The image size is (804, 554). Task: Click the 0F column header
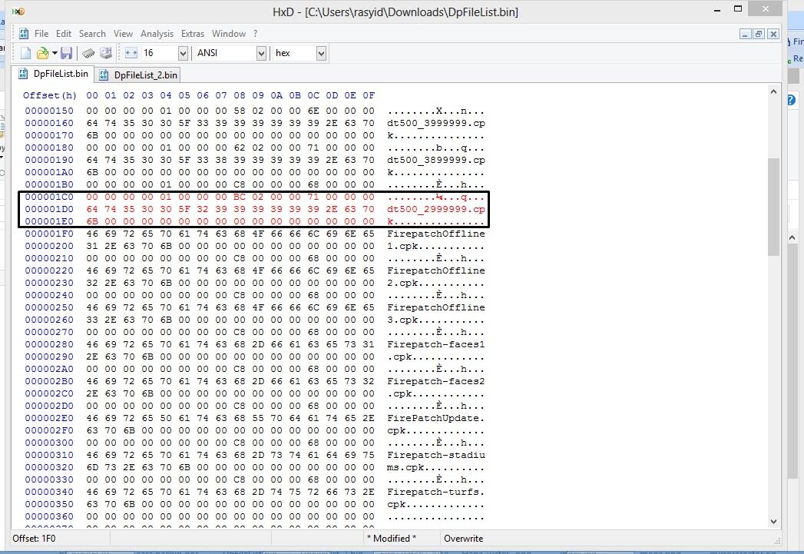point(369,95)
